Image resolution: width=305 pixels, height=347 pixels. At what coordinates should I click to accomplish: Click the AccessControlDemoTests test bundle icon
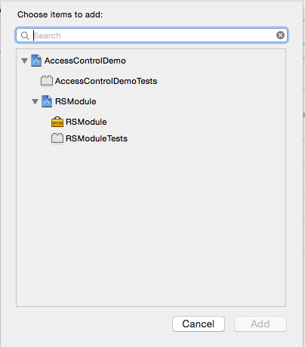point(47,81)
